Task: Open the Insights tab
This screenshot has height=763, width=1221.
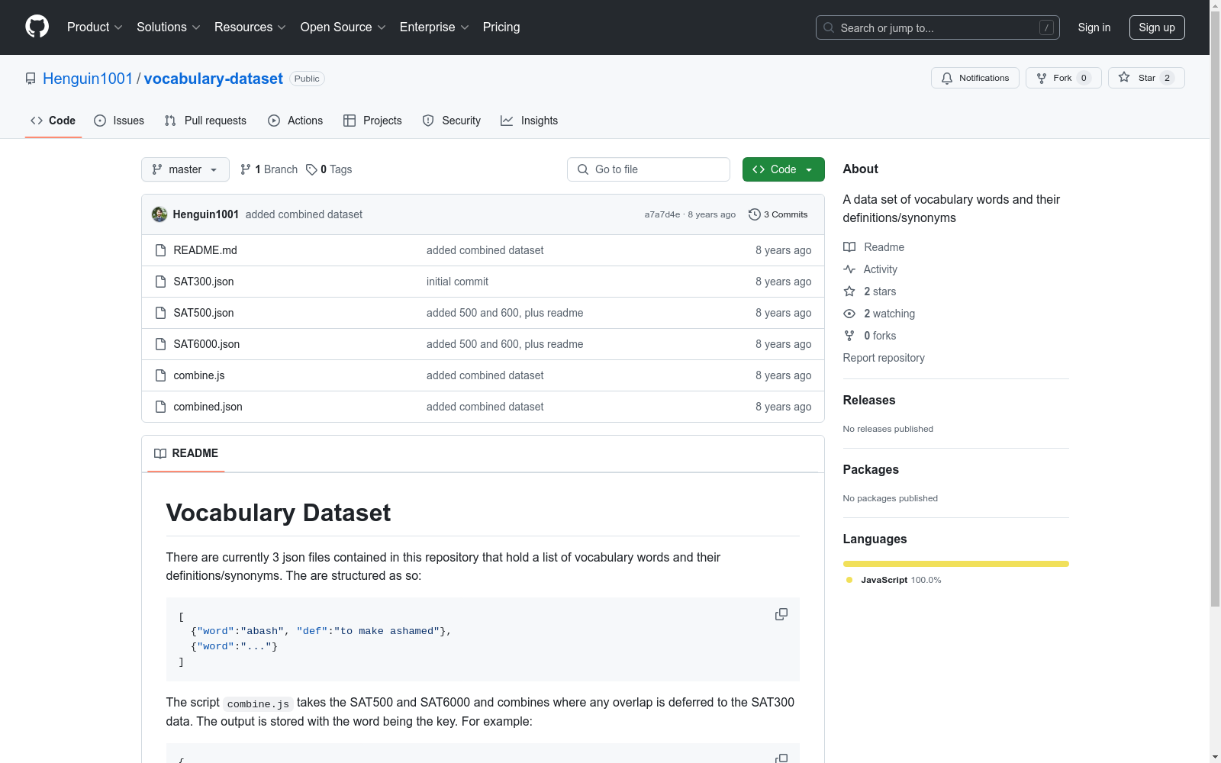Action: pyautogui.click(x=530, y=121)
